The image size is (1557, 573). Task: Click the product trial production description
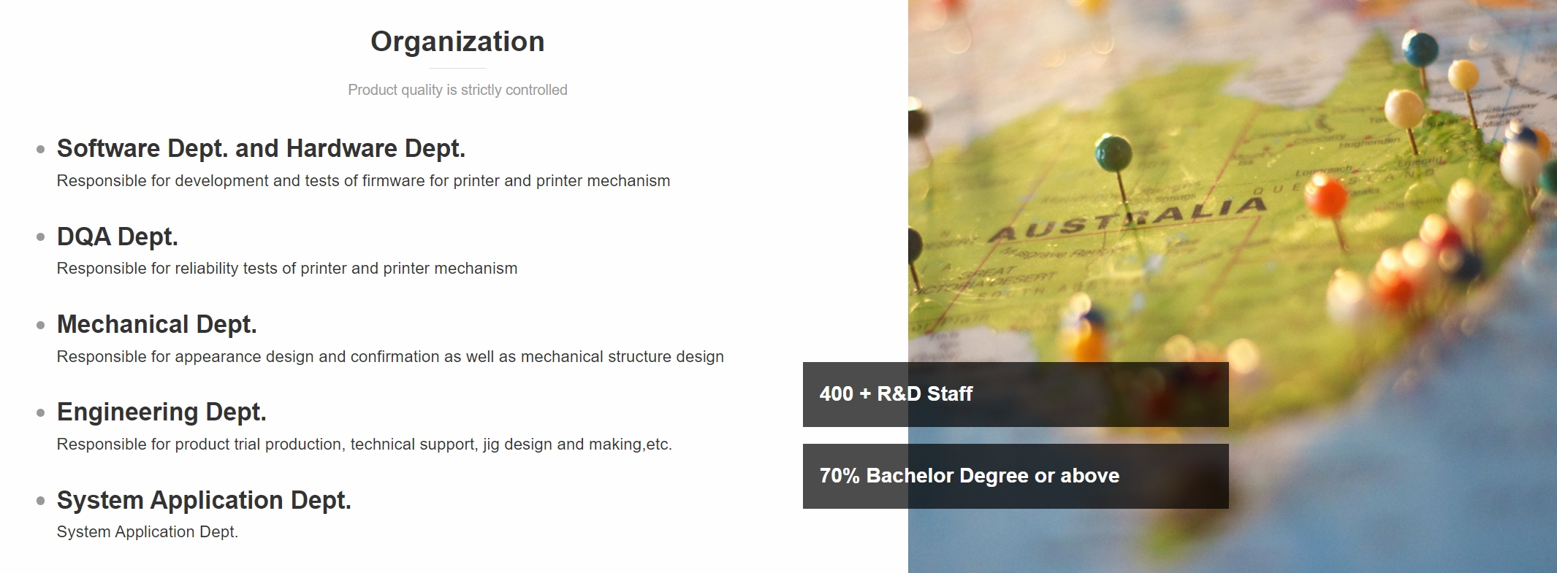click(x=365, y=444)
